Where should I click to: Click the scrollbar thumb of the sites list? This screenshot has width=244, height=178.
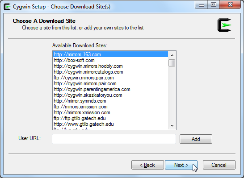pyautogui.click(x=172, y=63)
